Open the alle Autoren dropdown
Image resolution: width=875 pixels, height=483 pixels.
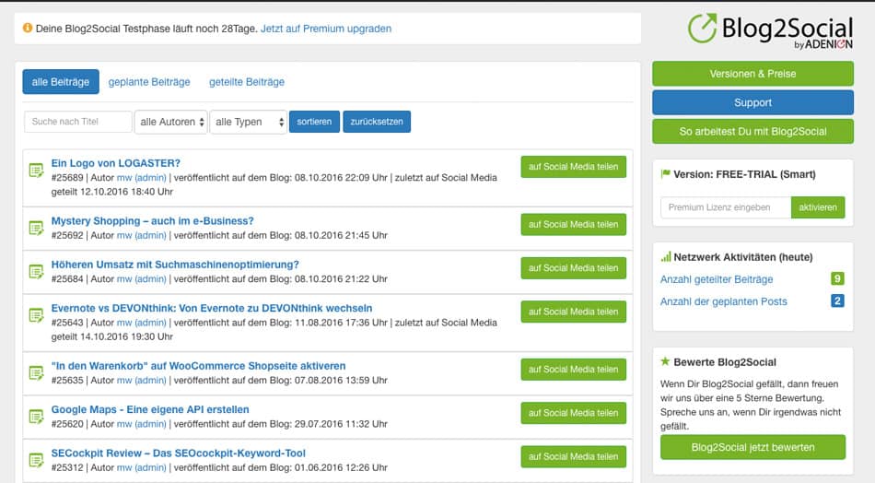[x=170, y=122]
